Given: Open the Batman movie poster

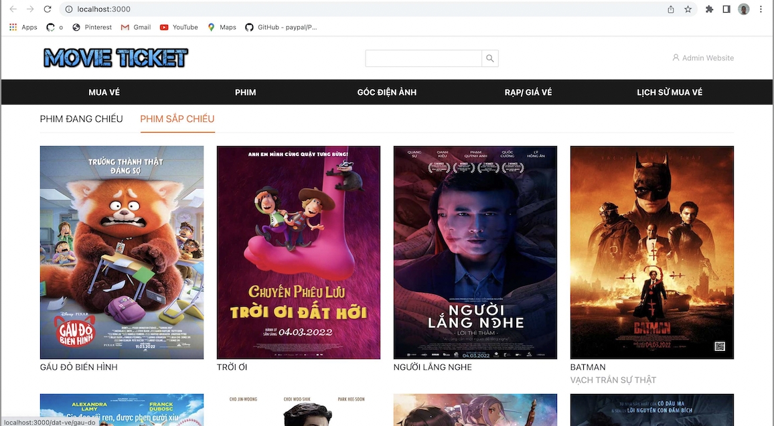Looking at the screenshot, I should [x=652, y=253].
